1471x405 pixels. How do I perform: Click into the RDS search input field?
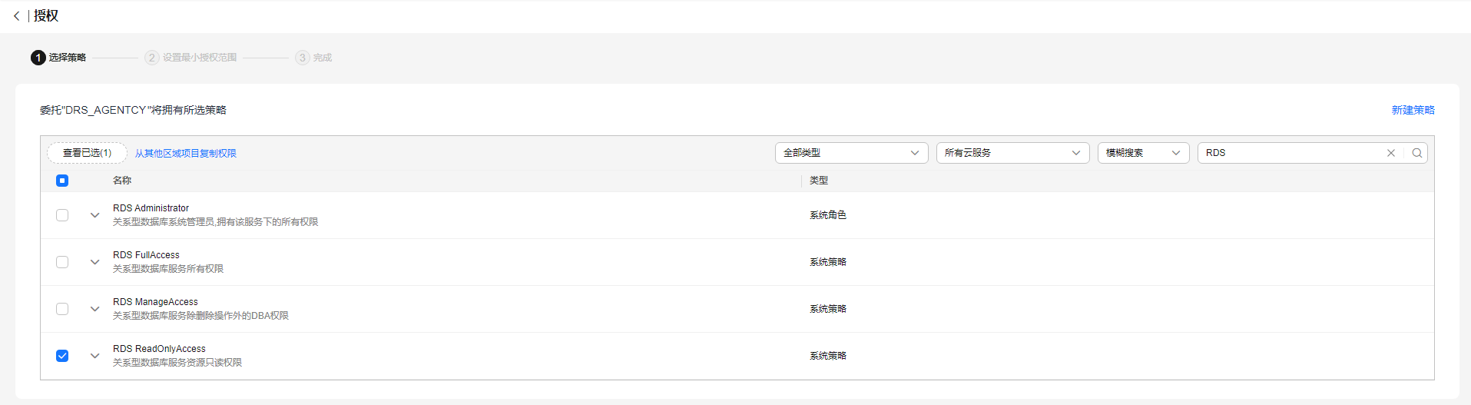1290,153
